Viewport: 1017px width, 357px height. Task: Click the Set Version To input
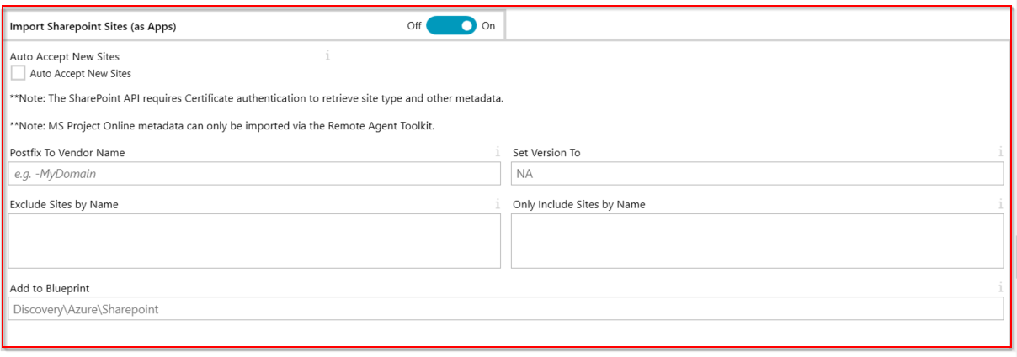click(x=757, y=174)
